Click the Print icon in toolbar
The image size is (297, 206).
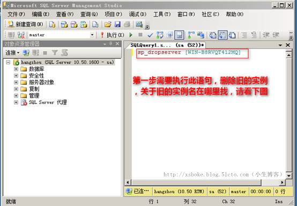tap(127, 25)
